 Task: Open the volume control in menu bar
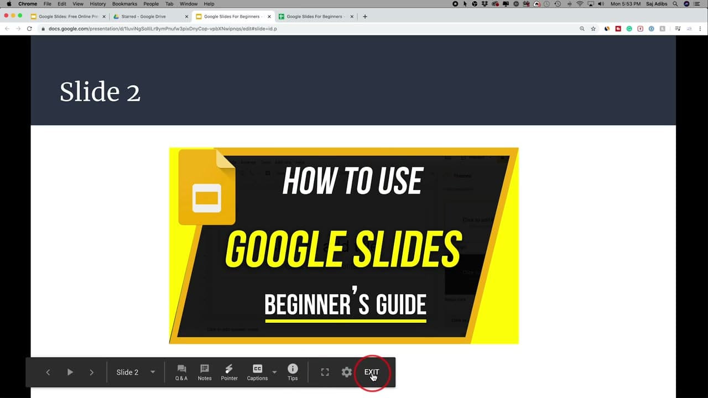pyautogui.click(x=601, y=4)
